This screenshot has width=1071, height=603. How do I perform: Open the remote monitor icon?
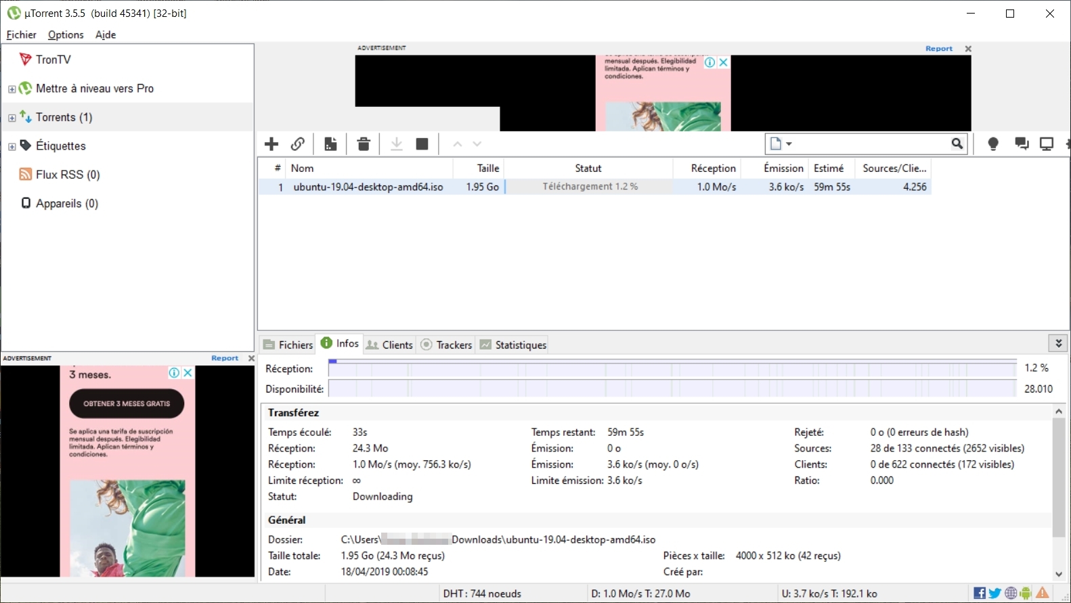(x=1047, y=143)
